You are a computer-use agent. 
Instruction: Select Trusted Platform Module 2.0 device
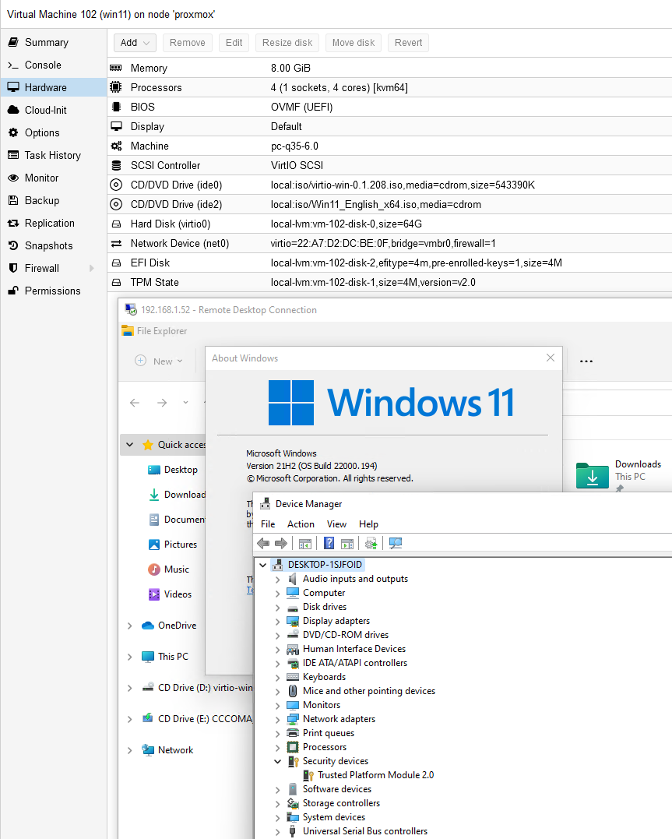point(375,775)
